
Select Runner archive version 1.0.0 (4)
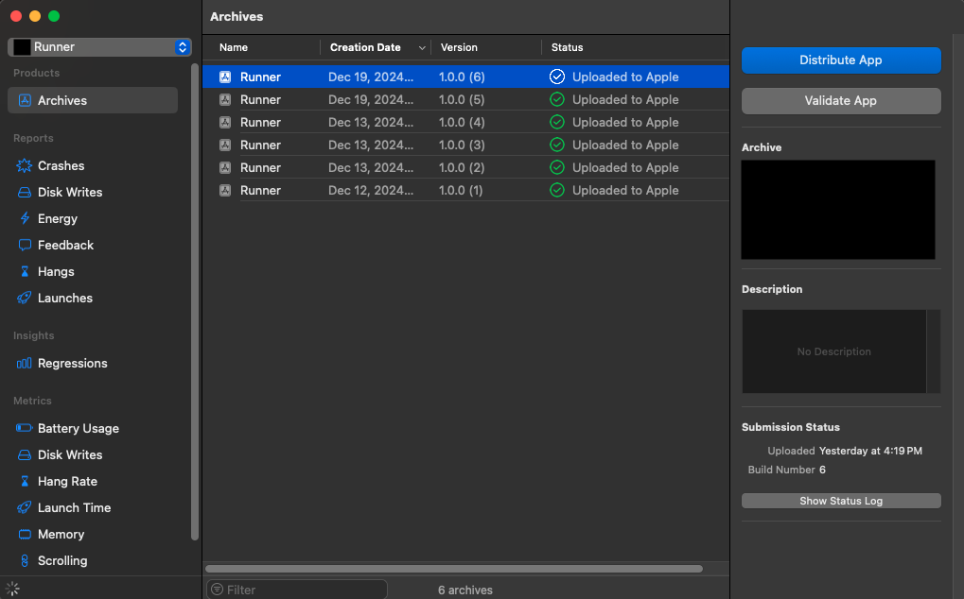[466, 122]
